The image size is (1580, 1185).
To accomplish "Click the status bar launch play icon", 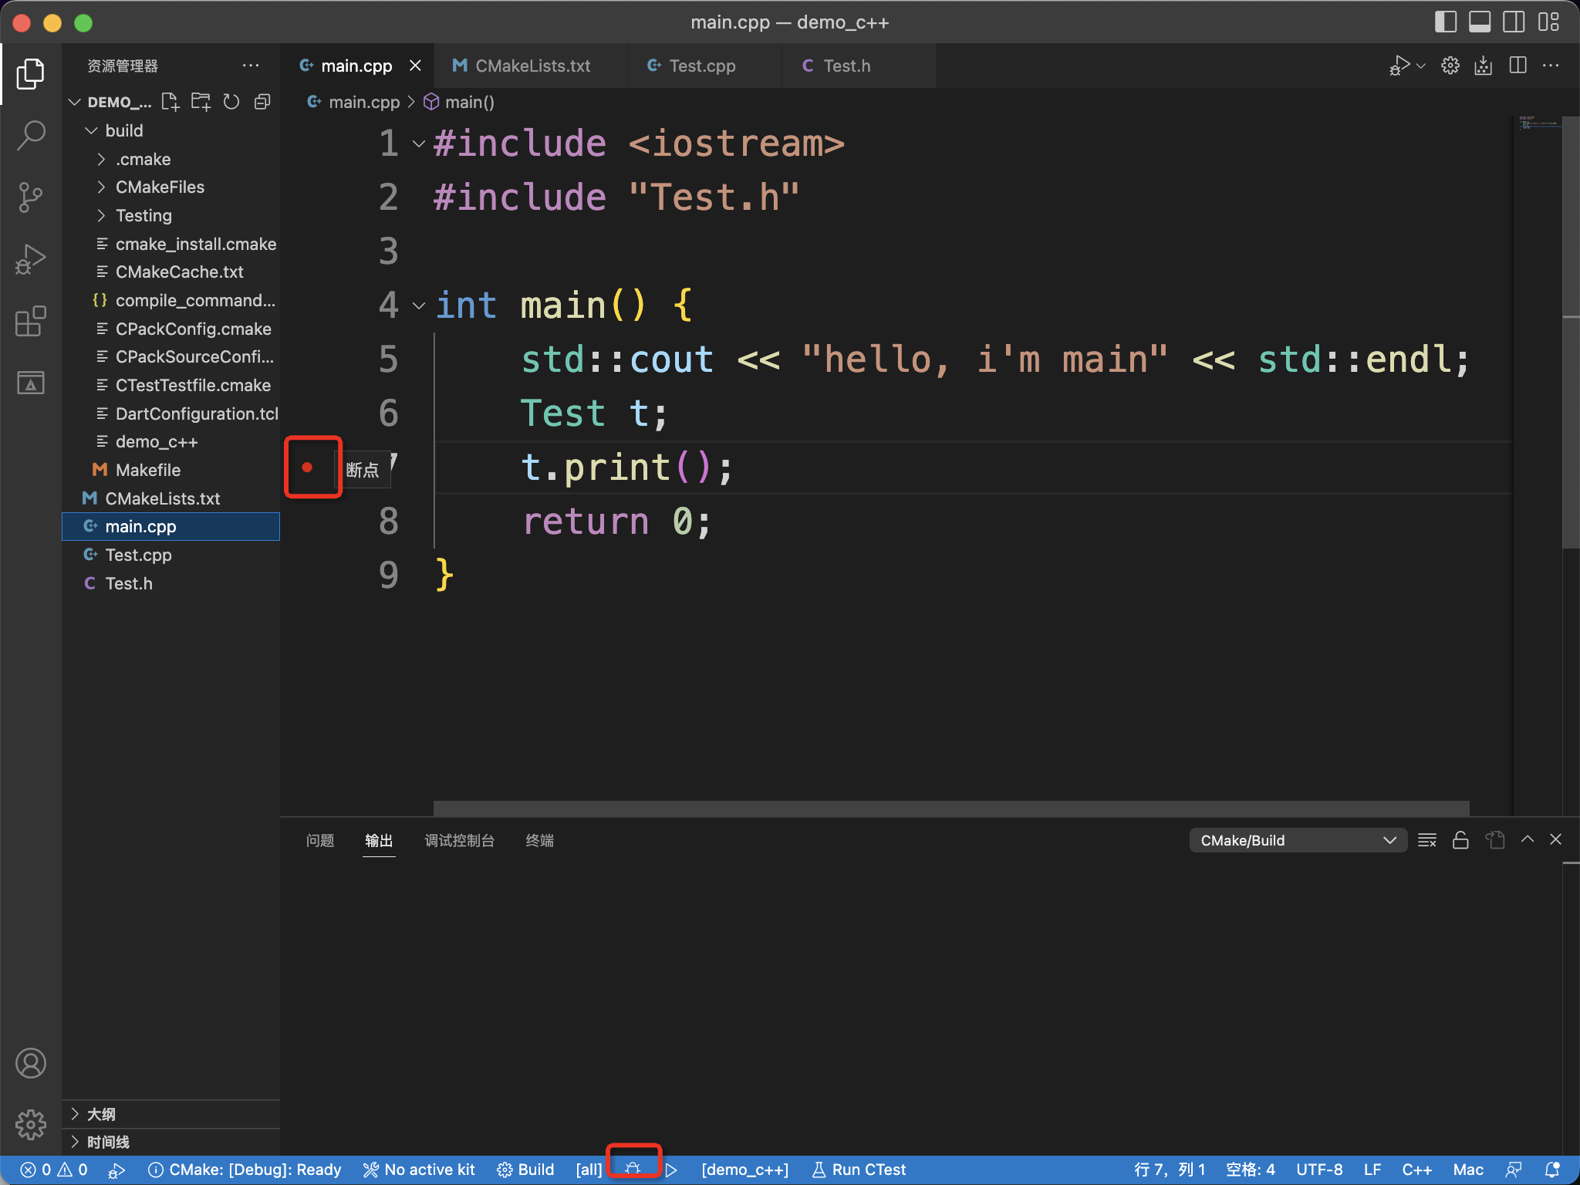I will coord(671,1170).
